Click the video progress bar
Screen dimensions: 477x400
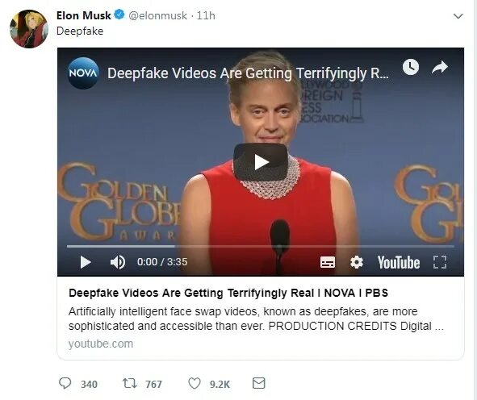pos(261,246)
